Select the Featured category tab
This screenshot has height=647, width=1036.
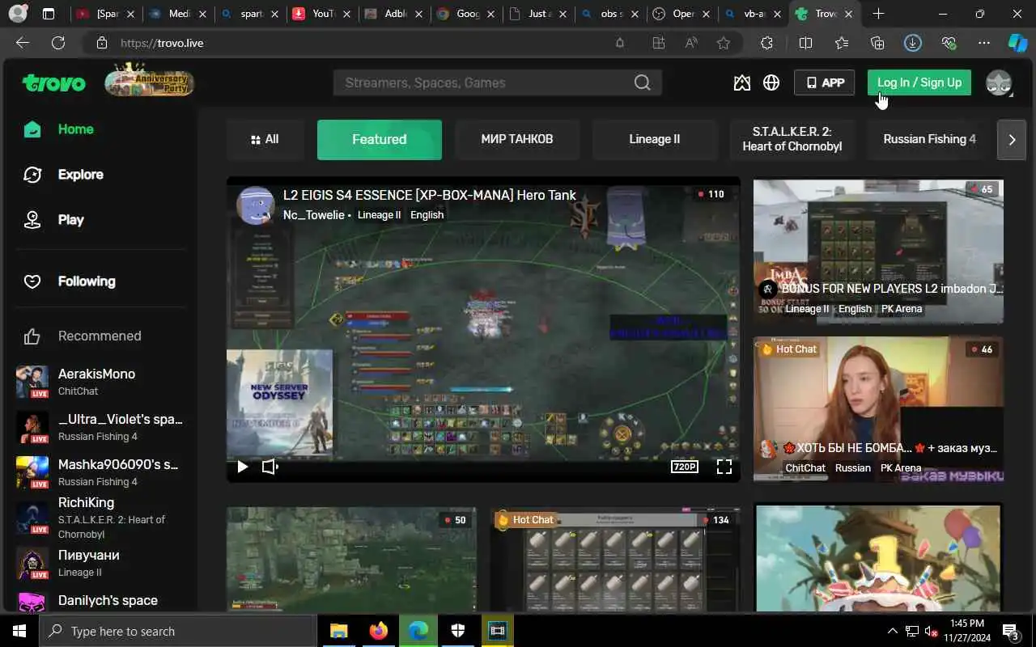(x=380, y=139)
